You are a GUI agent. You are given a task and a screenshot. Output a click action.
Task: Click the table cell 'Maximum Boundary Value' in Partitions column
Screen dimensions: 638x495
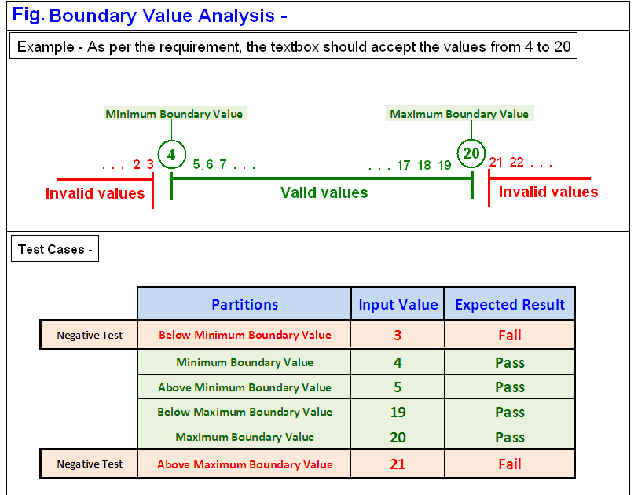tap(244, 437)
